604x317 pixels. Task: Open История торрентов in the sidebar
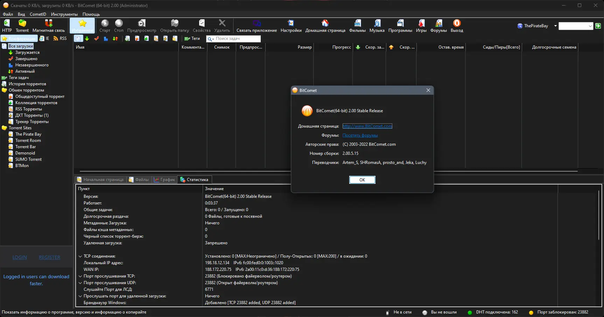point(27,84)
